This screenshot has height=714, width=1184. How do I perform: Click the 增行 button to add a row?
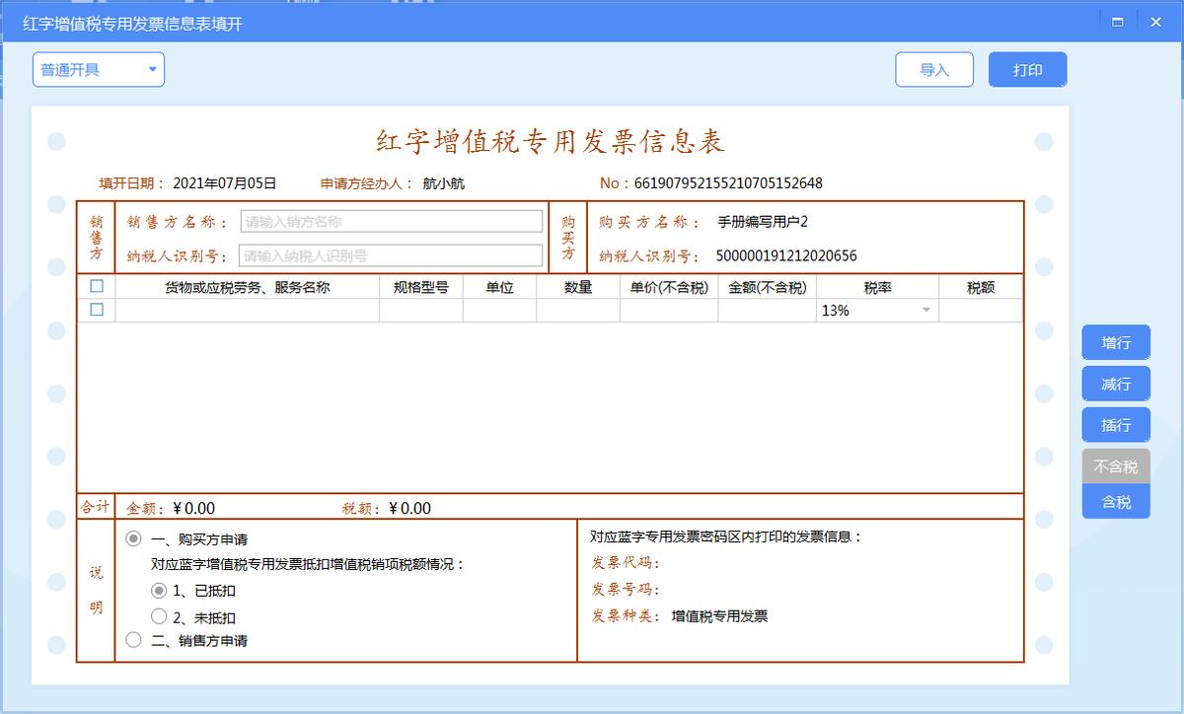(x=1115, y=342)
